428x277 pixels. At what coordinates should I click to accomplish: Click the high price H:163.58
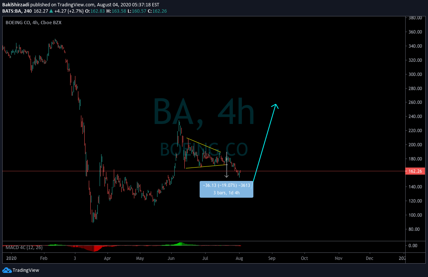116,11
